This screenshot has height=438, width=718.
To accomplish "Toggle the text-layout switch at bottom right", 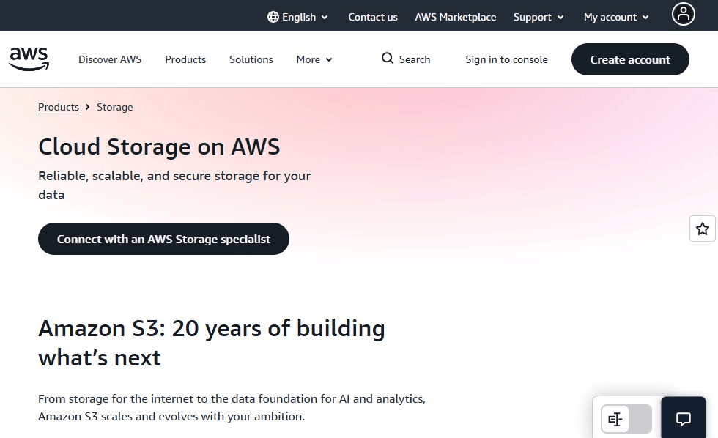I will [x=626, y=419].
